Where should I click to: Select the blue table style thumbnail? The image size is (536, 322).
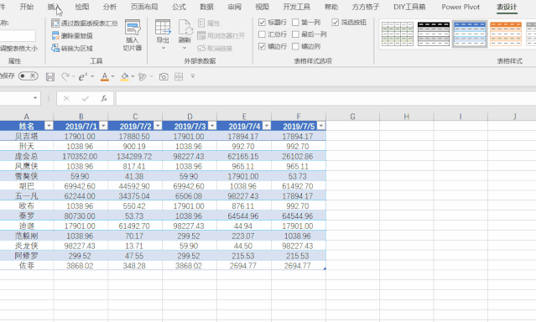coord(470,34)
